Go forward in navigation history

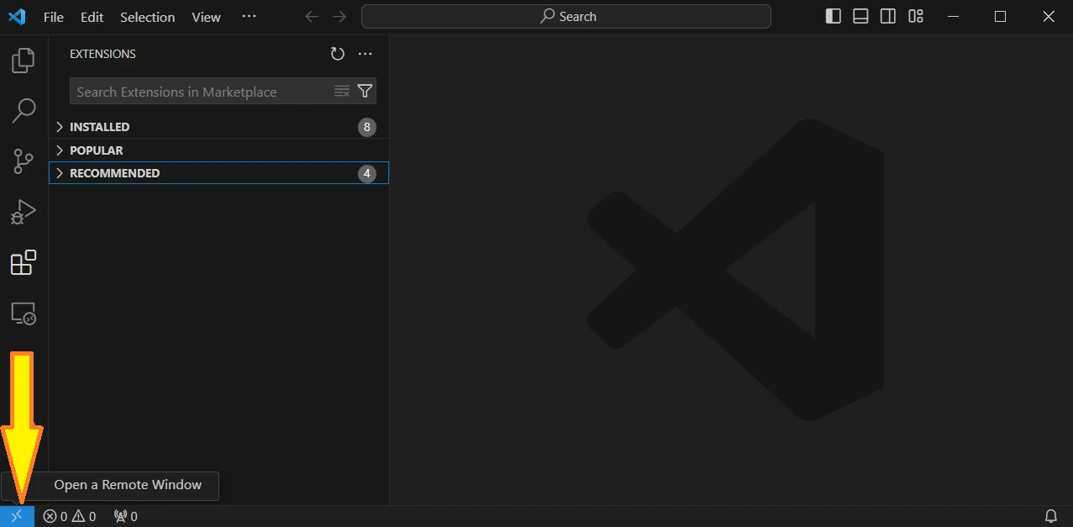pos(339,17)
